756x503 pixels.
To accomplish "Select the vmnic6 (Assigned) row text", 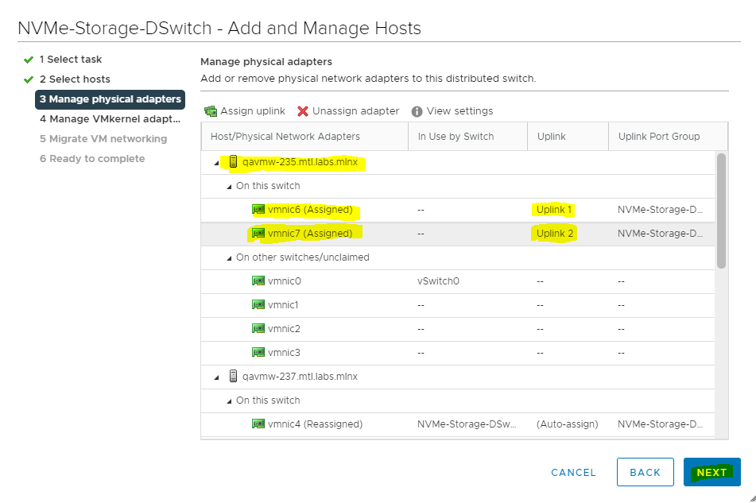I will (x=310, y=210).
